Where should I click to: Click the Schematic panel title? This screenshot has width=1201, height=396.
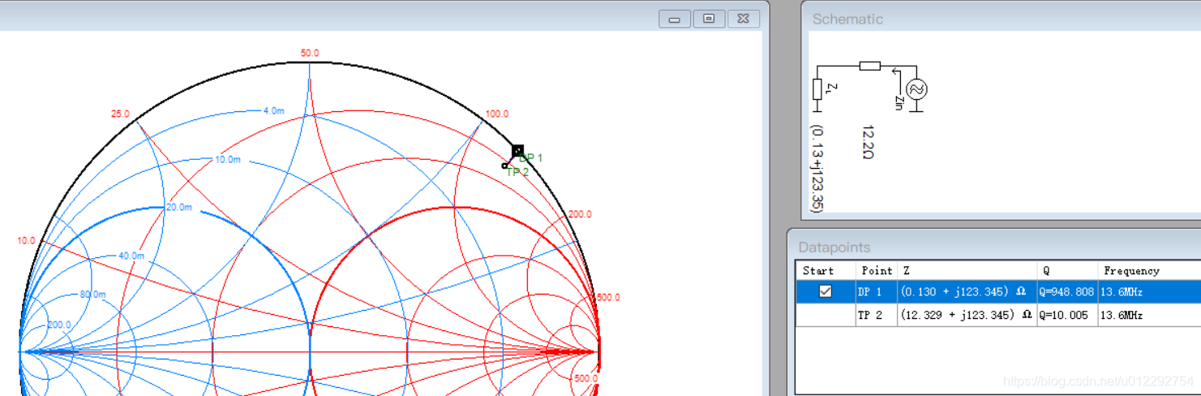pyautogui.click(x=847, y=19)
